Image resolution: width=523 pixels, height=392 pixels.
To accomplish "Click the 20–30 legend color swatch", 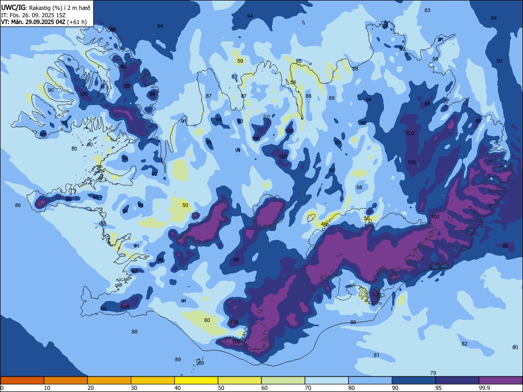I will (x=109, y=381).
